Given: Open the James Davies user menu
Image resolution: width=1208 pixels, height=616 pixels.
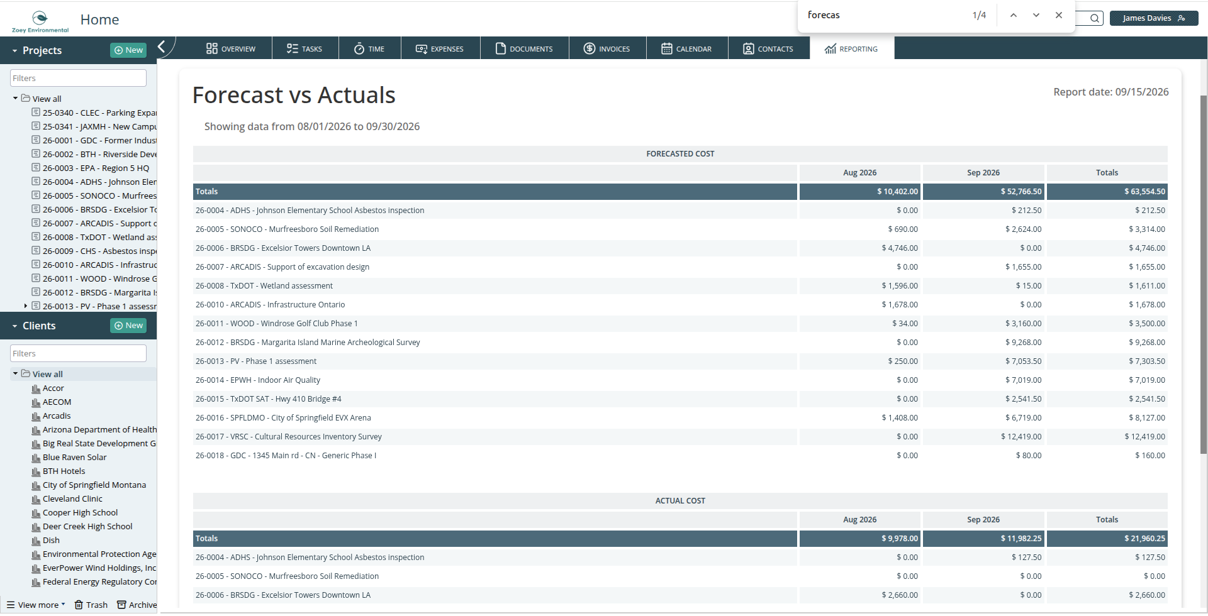Looking at the screenshot, I should click(x=1153, y=18).
